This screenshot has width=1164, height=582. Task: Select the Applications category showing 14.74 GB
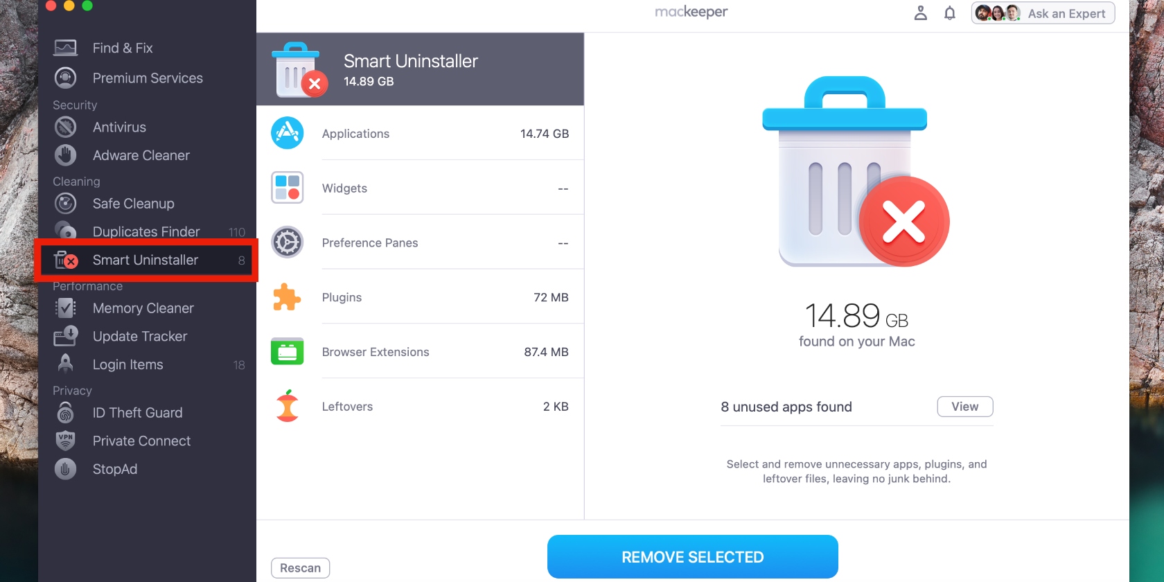click(355, 133)
